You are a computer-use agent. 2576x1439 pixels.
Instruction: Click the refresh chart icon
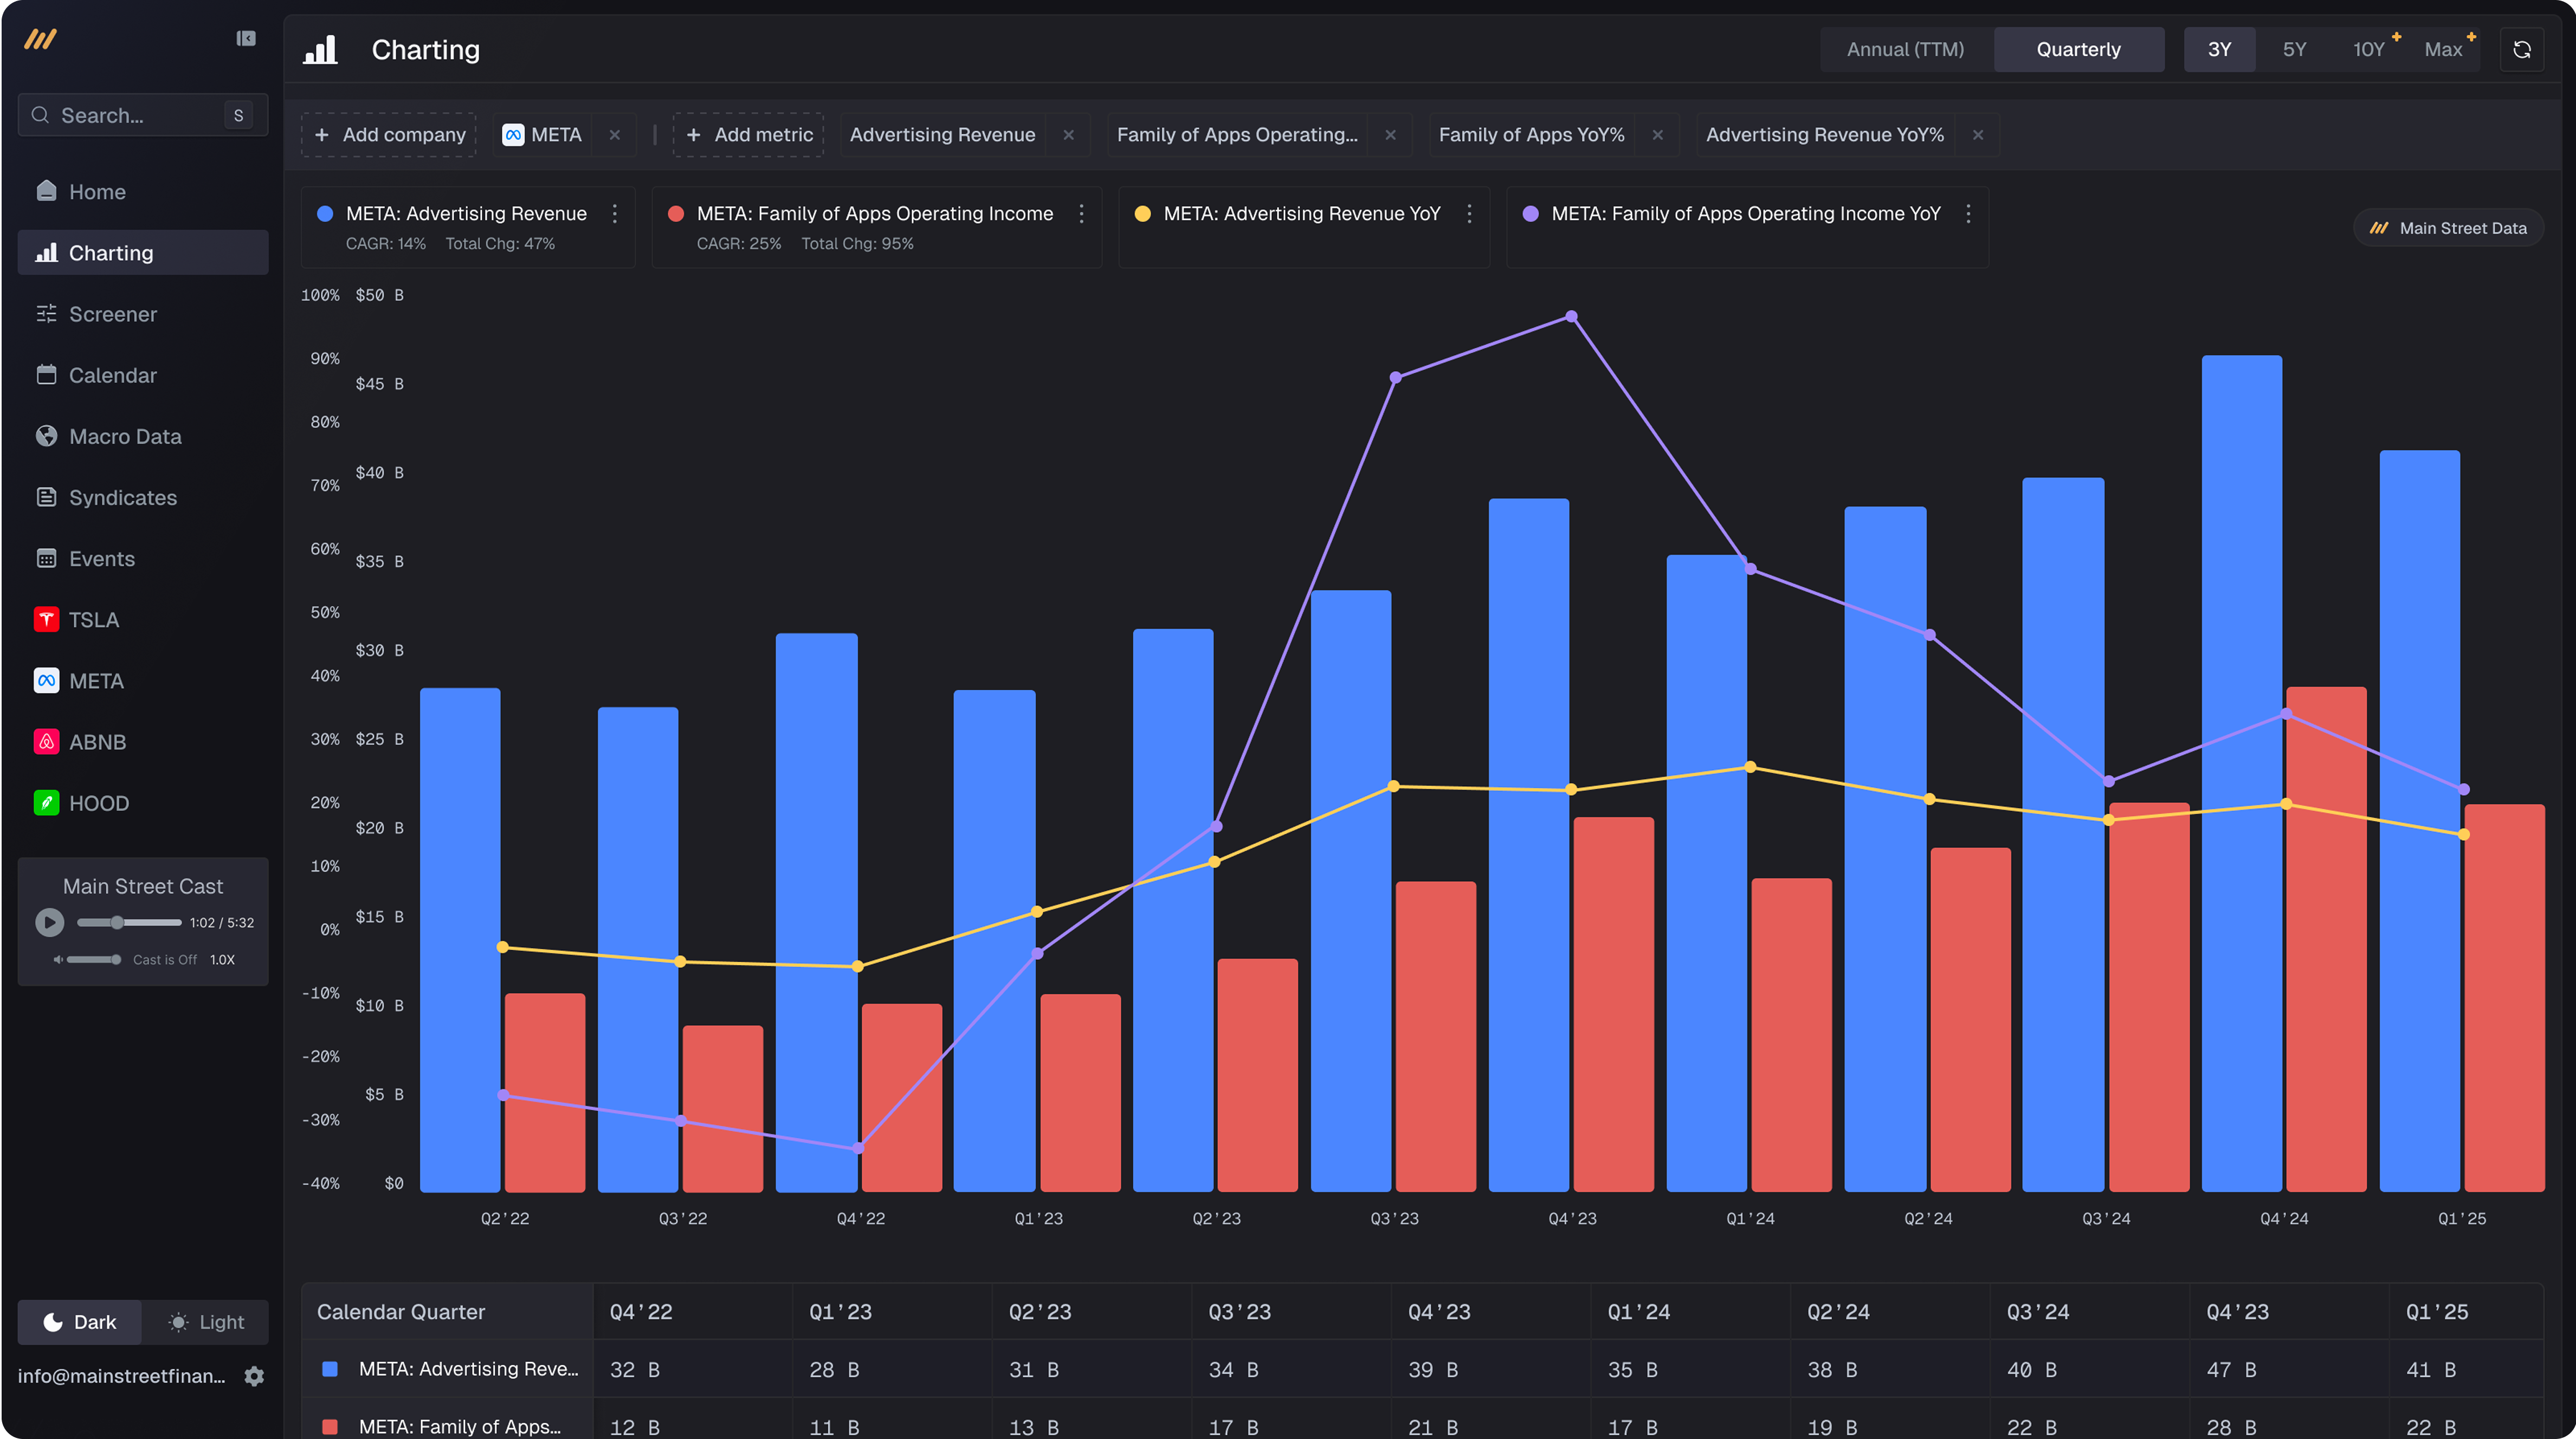click(x=2521, y=49)
